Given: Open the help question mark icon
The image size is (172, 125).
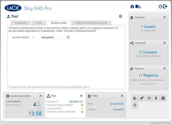Looking at the screenshot, I should 121,16.
